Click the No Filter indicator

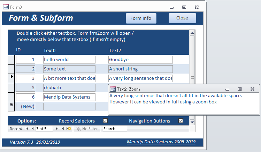pyautogui.click(x=87, y=129)
